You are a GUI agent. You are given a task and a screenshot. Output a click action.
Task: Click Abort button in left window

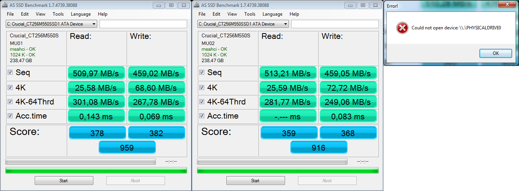coord(136,181)
